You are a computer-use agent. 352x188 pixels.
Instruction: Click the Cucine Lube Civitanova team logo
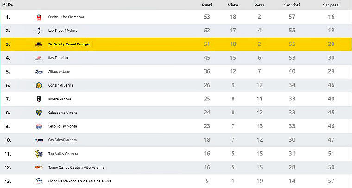coord(38,17)
